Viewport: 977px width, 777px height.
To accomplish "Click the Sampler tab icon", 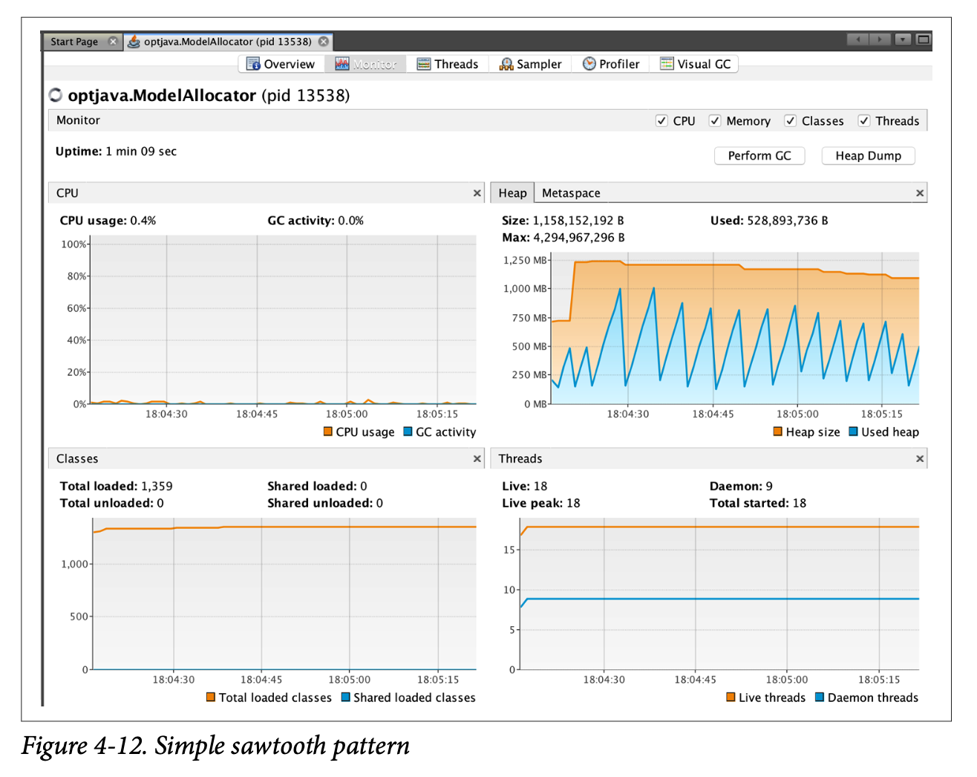I will [x=506, y=64].
